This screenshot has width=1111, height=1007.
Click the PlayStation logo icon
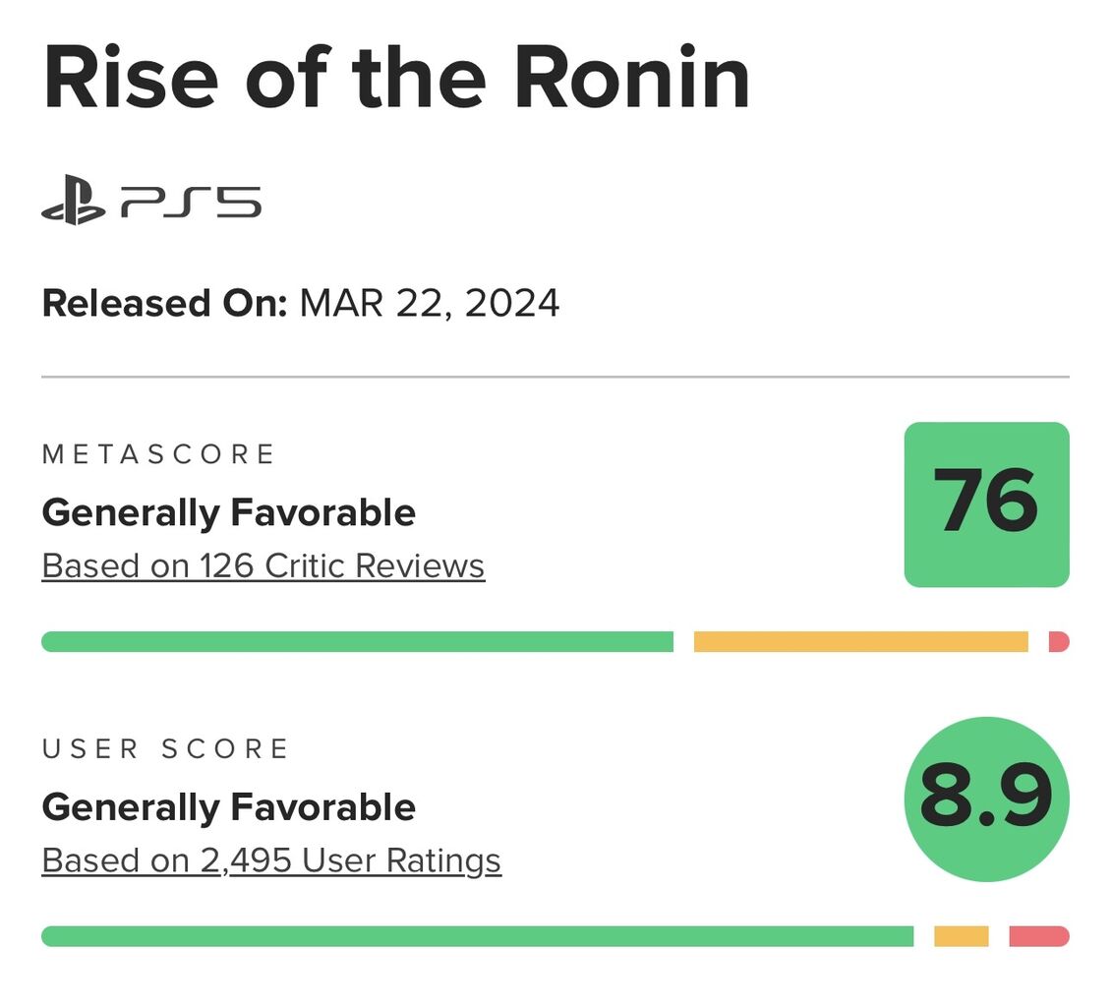[x=73, y=200]
